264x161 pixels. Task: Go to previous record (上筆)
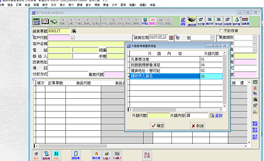point(71,21)
